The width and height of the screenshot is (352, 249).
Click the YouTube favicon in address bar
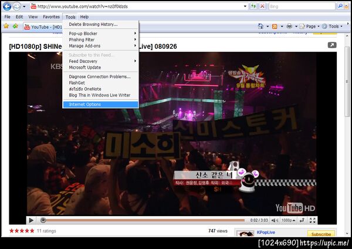tap(33, 6)
